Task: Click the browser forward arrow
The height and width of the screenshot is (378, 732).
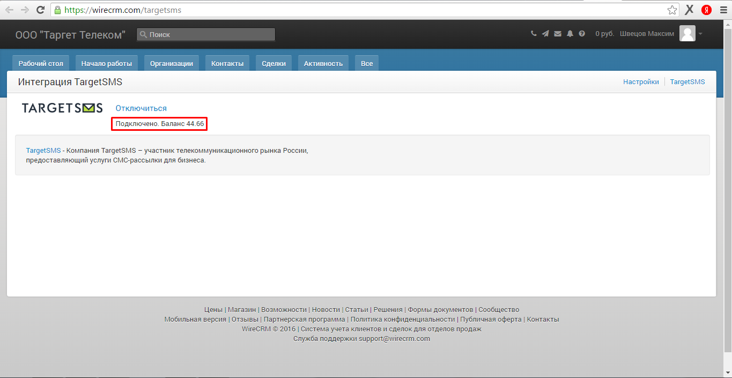Action: pos(25,10)
